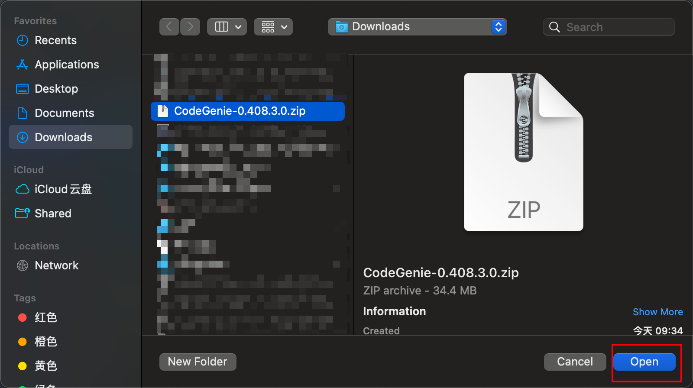Click the Downloads folder icon in path popup

tap(342, 27)
